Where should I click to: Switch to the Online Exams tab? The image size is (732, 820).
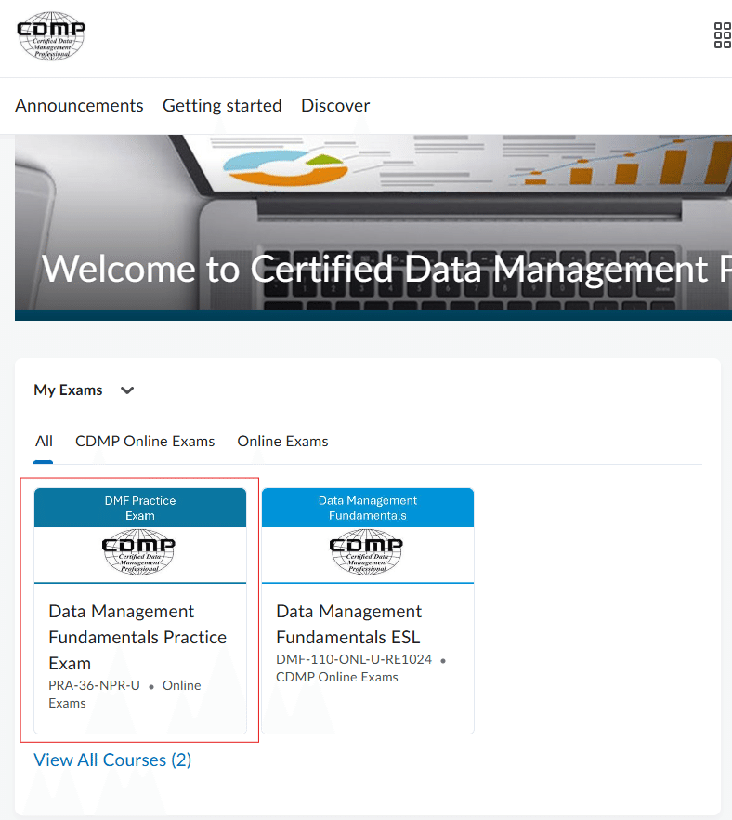pos(282,441)
